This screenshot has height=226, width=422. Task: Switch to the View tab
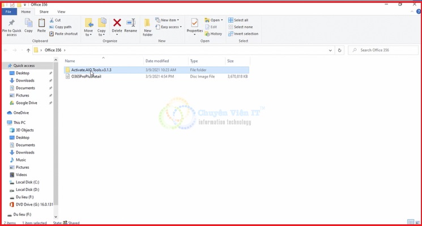(x=61, y=12)
